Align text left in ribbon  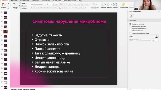66,8
